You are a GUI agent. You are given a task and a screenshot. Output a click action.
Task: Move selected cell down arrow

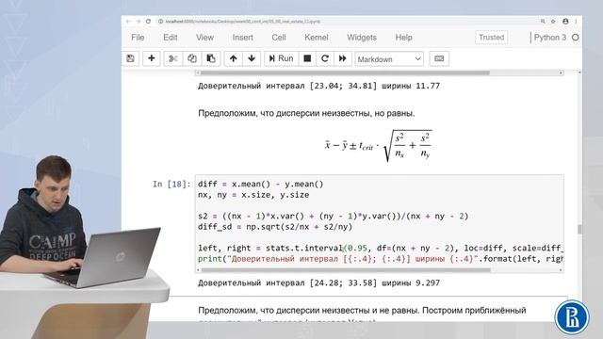[x=252, y=58]
